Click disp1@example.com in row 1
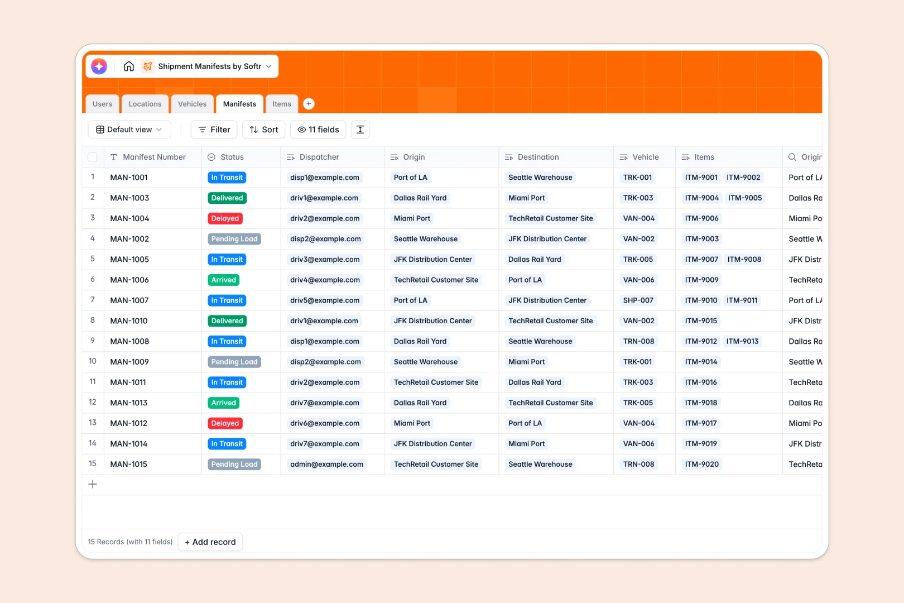Viewport: 904px width, 603px height. coord(325,178)
